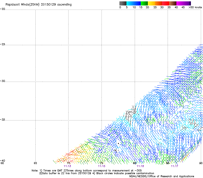The height and width of the screenshot is (178, 203).
Task: Click the red-orange high wind barbs near 70E
Action: 69,154
